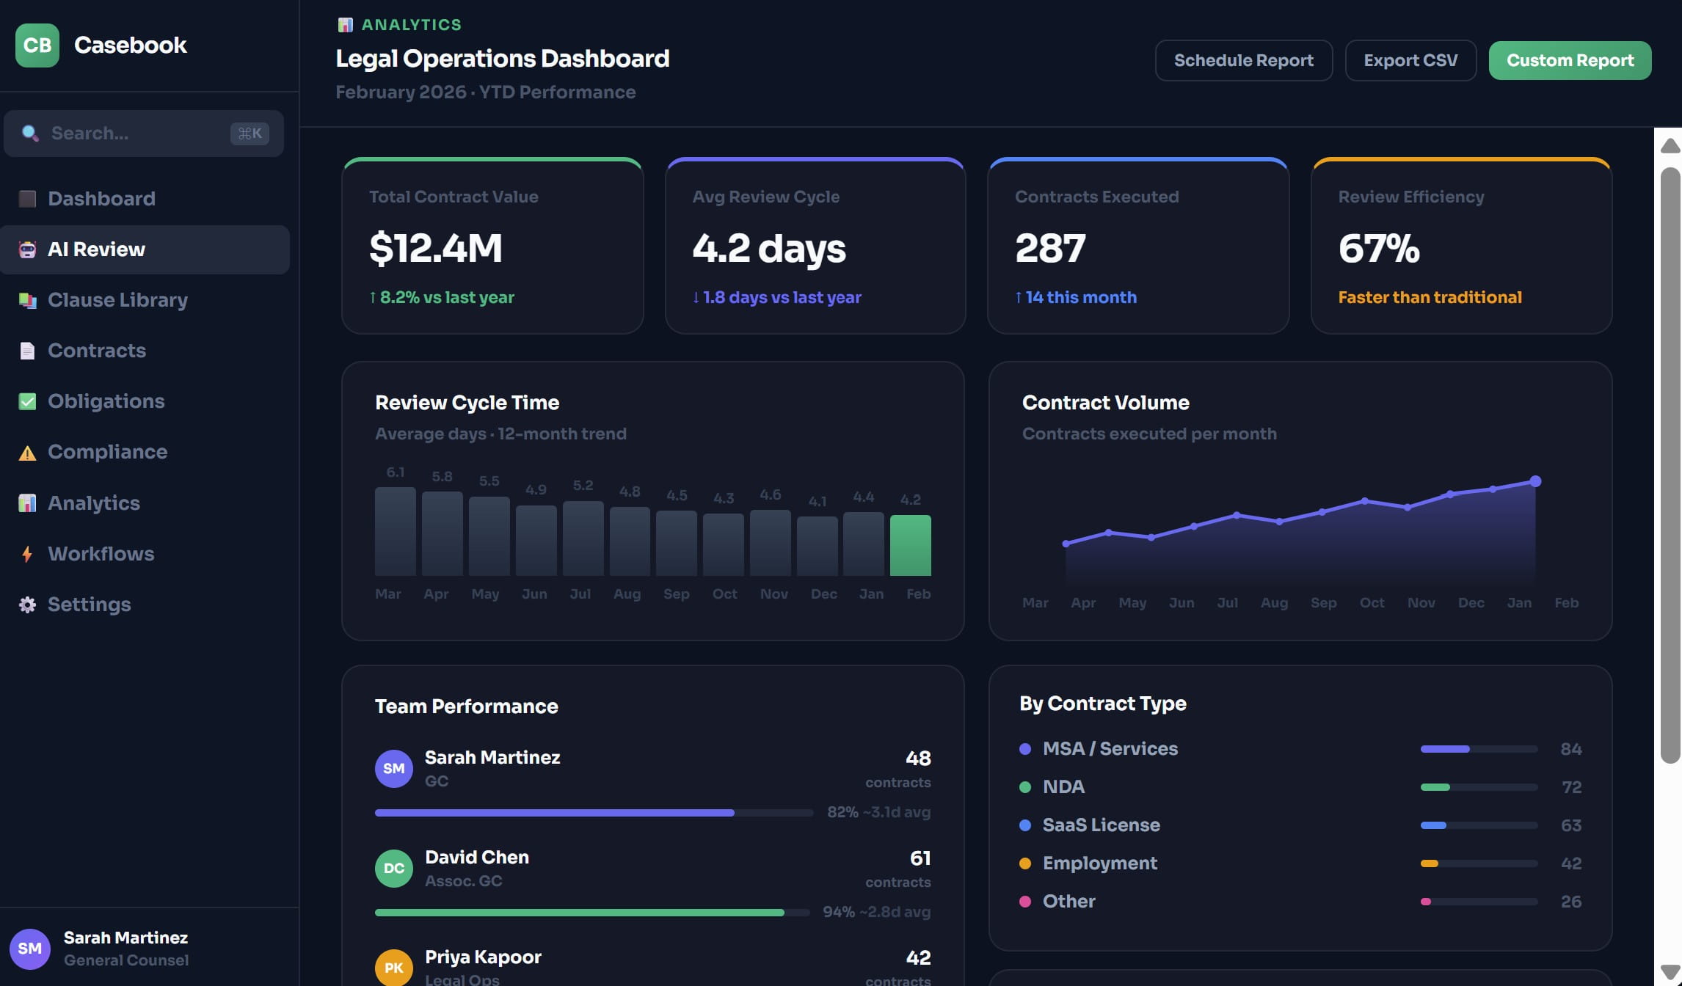Focus the sidebar Search field

[132, 134]
